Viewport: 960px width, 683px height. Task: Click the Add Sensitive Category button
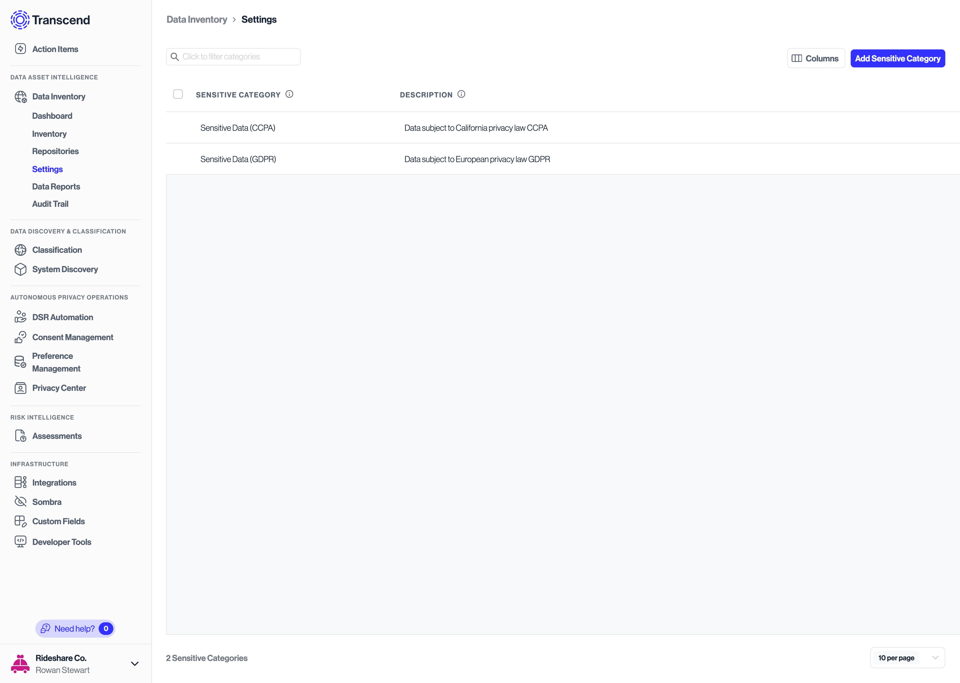point(897,58)
